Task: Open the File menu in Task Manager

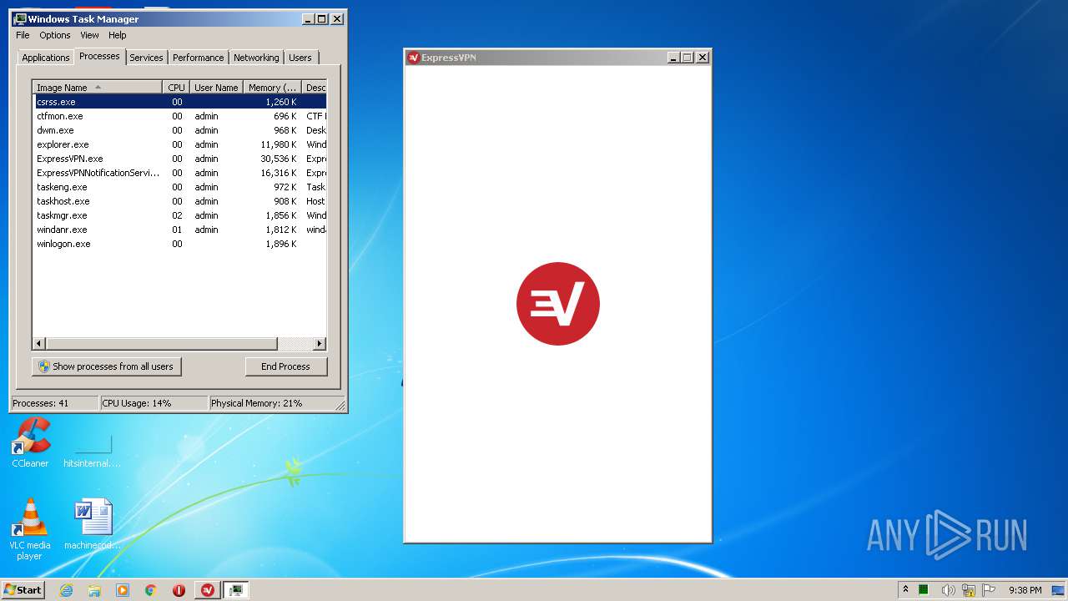Action: 23,35
